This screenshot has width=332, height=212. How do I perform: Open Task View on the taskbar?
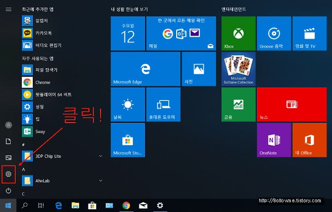[41, 205]
